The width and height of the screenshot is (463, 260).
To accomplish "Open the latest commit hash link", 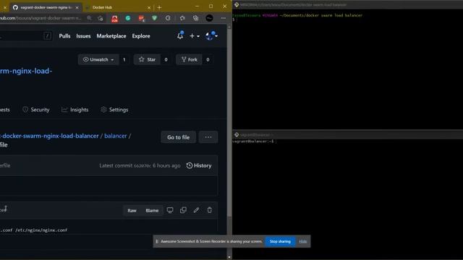I will pos(143,165).
